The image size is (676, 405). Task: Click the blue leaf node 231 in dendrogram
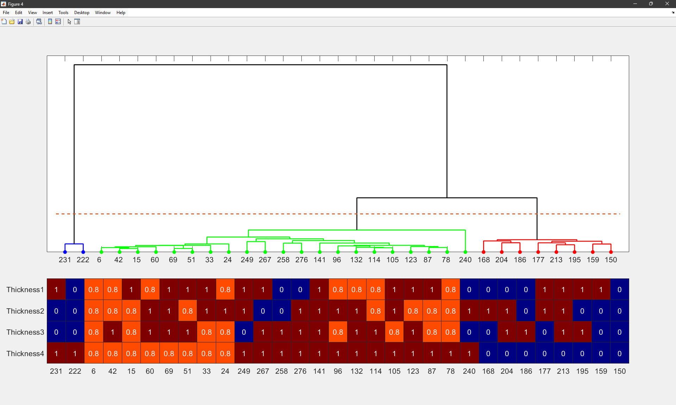click(65, 252)
